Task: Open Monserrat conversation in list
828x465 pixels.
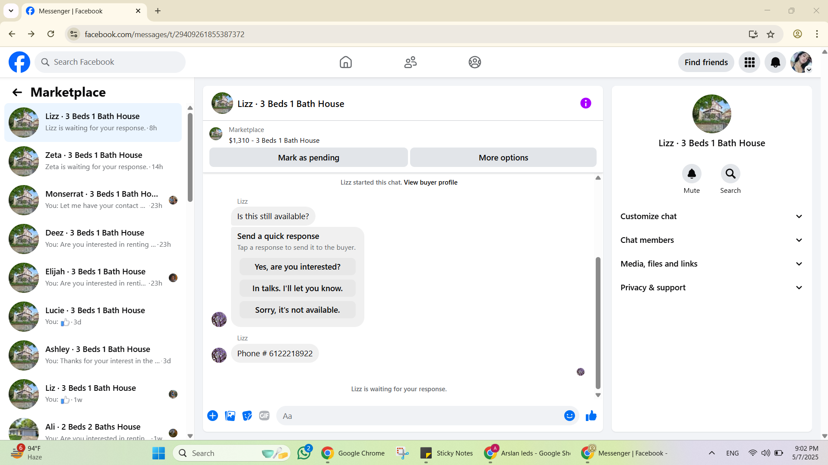Action: (x=93, y=200)
